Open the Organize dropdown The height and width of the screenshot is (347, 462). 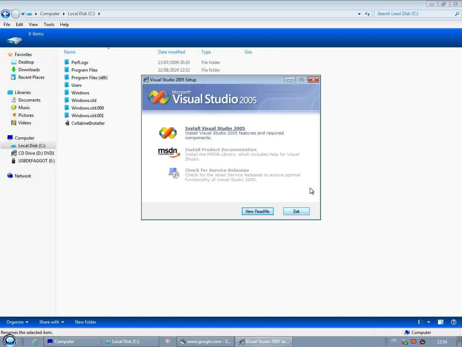point(17,322)
